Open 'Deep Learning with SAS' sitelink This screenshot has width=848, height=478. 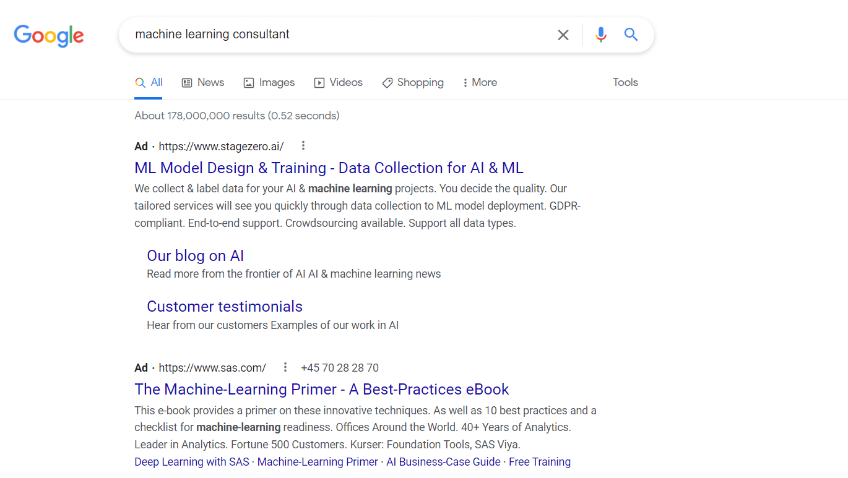(192, 462)
